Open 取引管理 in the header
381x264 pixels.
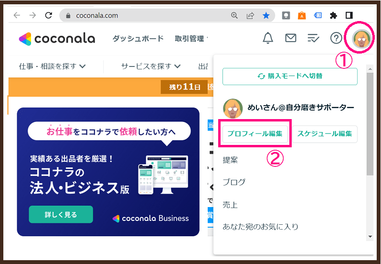[x=190, y=38]
